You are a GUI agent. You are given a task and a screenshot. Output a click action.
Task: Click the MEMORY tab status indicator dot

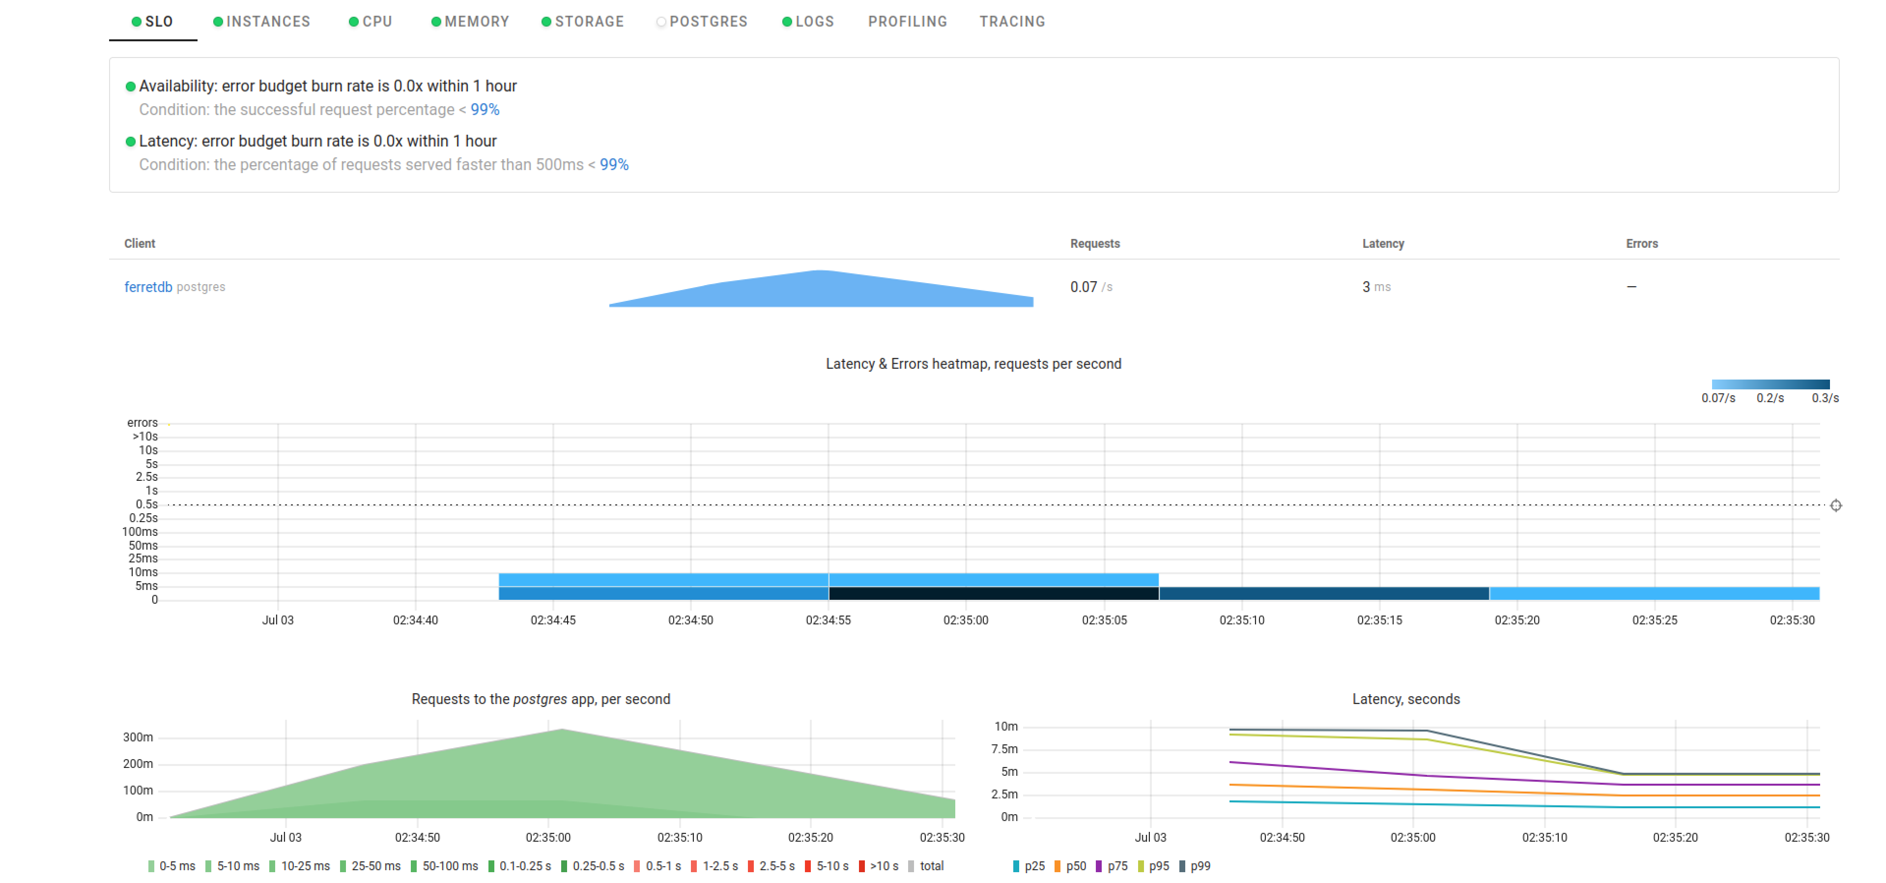[x=436, y=22]
